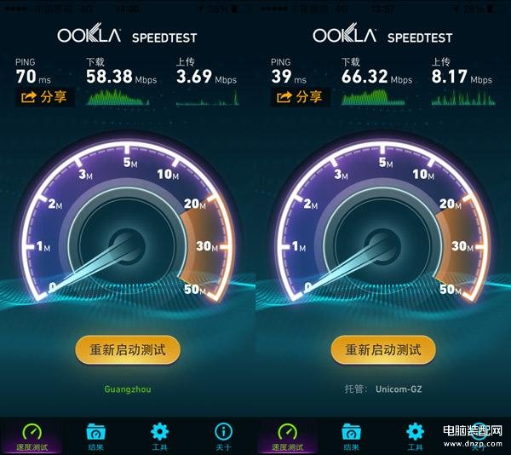Tap the share button on left test
Screen dimensions: 511x455
click(x=45, y=97)
